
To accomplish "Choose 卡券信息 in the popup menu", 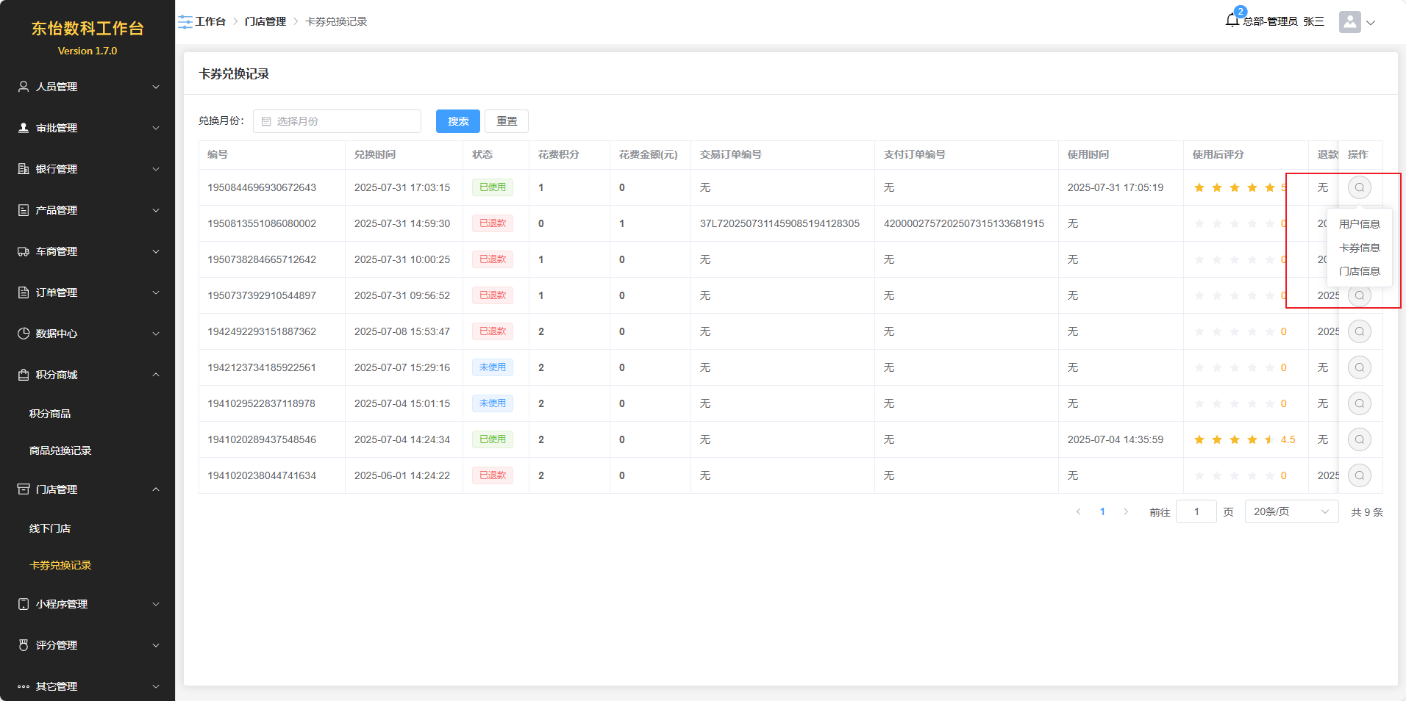I will pyautogui.click(x=1359, y=248).
